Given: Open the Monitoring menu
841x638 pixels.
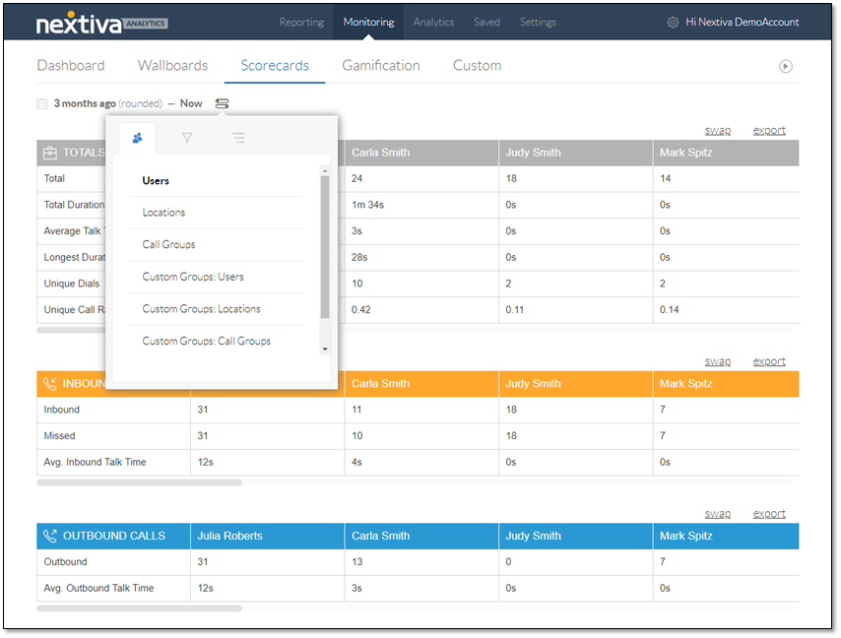Looking at the screenshot, I should pos(368,22).
